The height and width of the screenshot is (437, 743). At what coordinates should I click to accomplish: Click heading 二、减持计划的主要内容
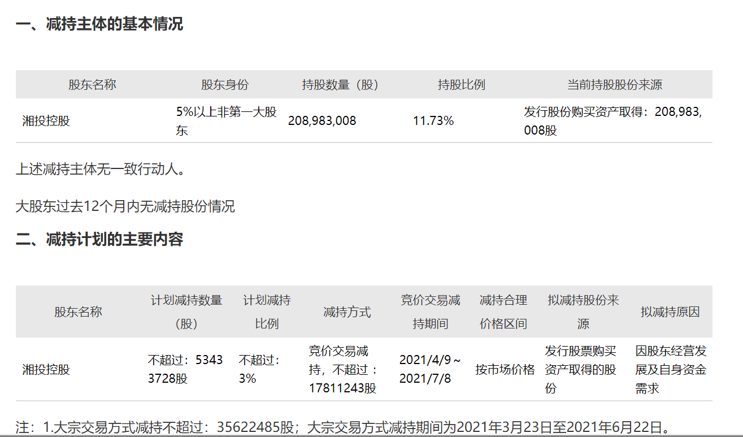pos(99,239)
